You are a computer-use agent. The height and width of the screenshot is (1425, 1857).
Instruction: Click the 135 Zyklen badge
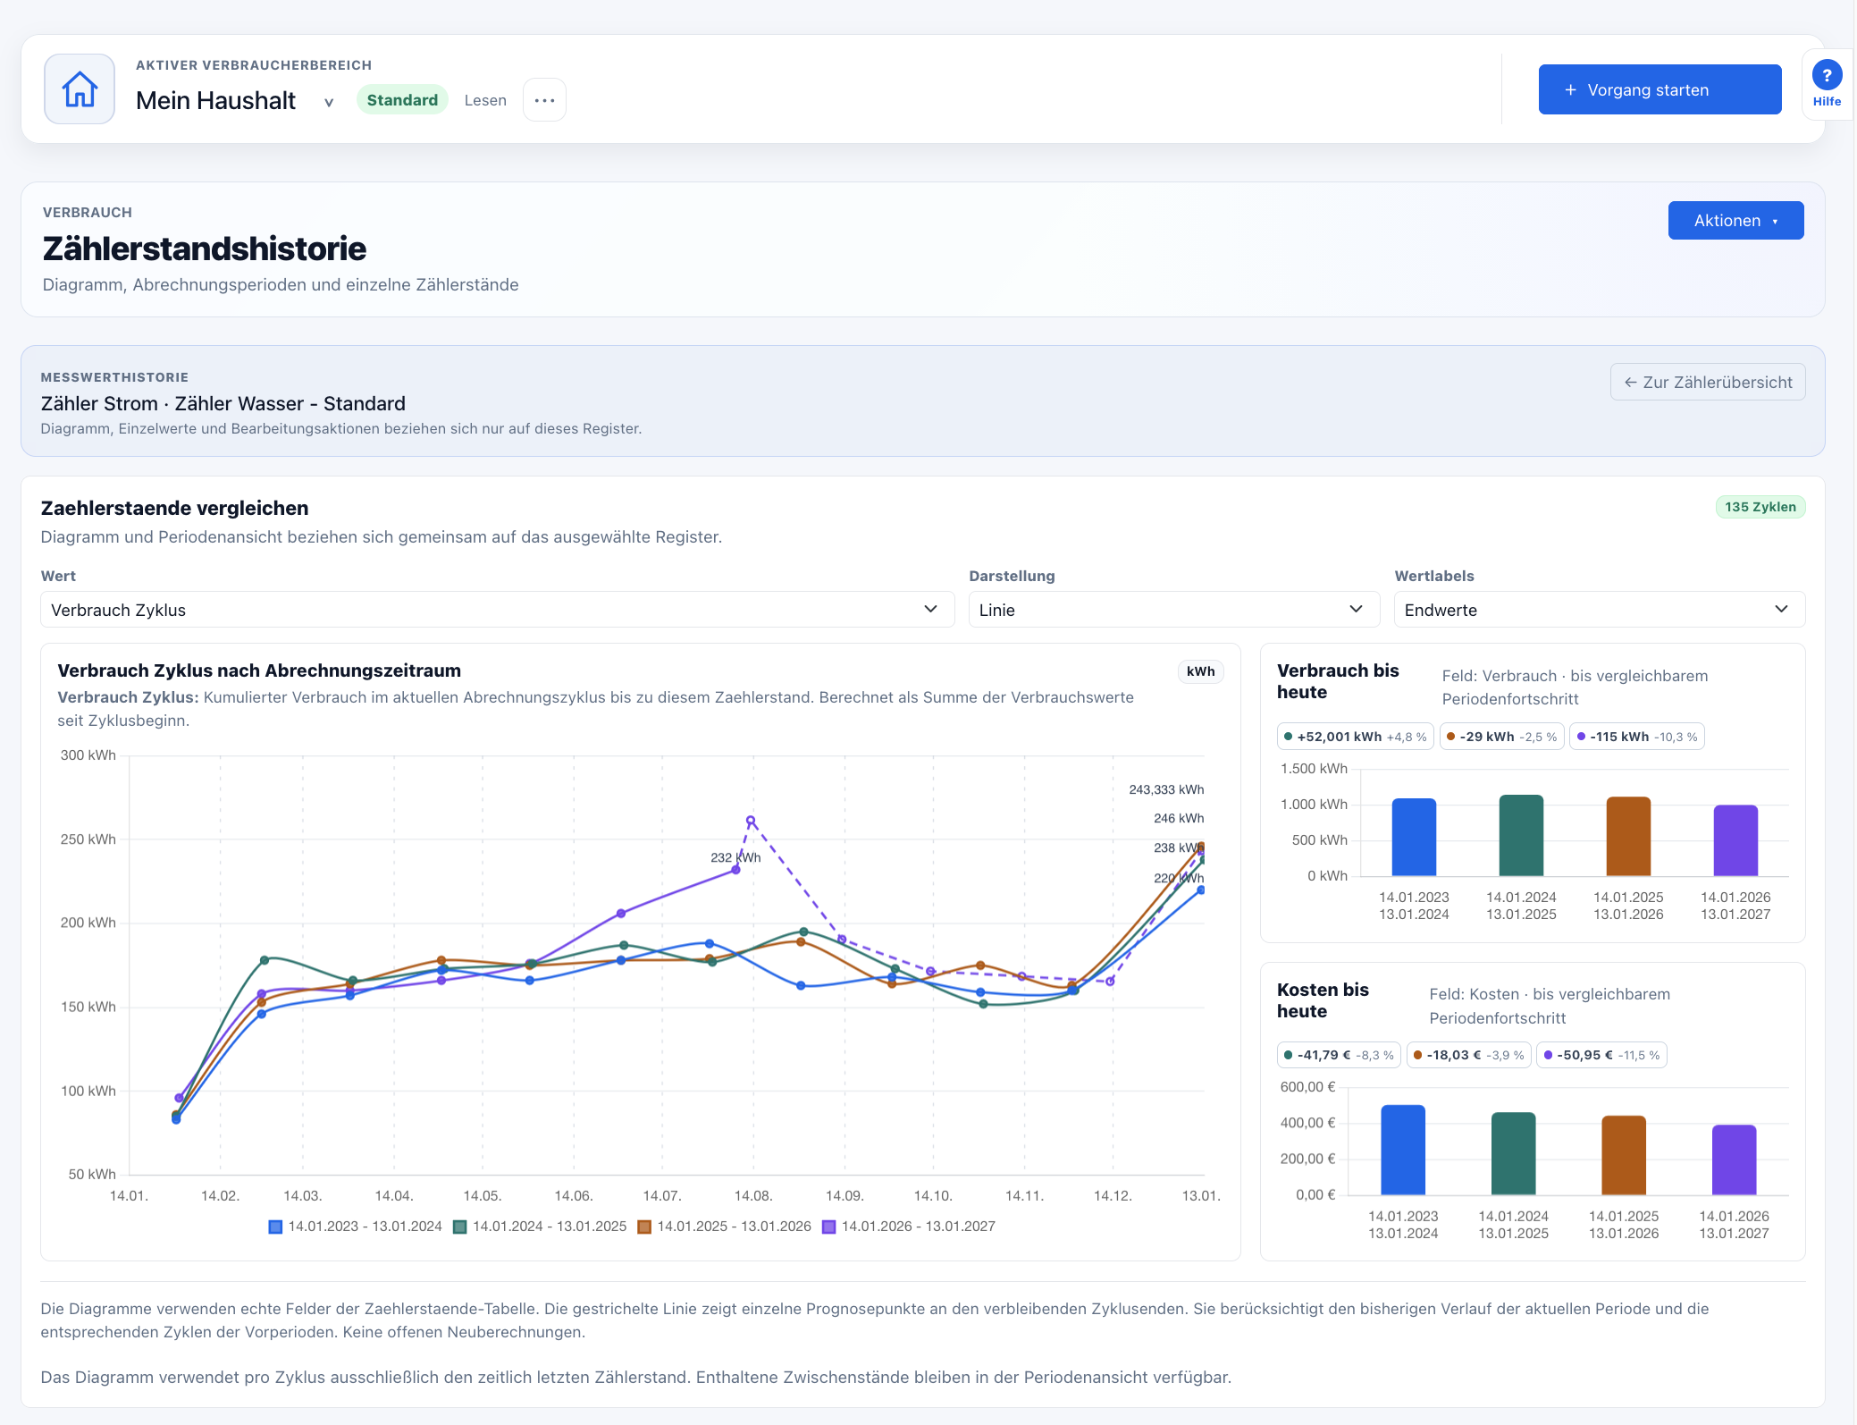[1760, 507]
